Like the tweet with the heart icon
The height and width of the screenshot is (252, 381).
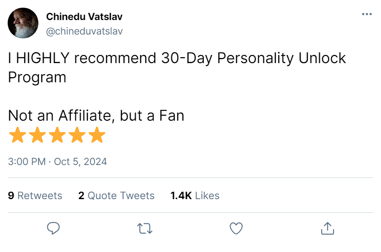(236, 229)
